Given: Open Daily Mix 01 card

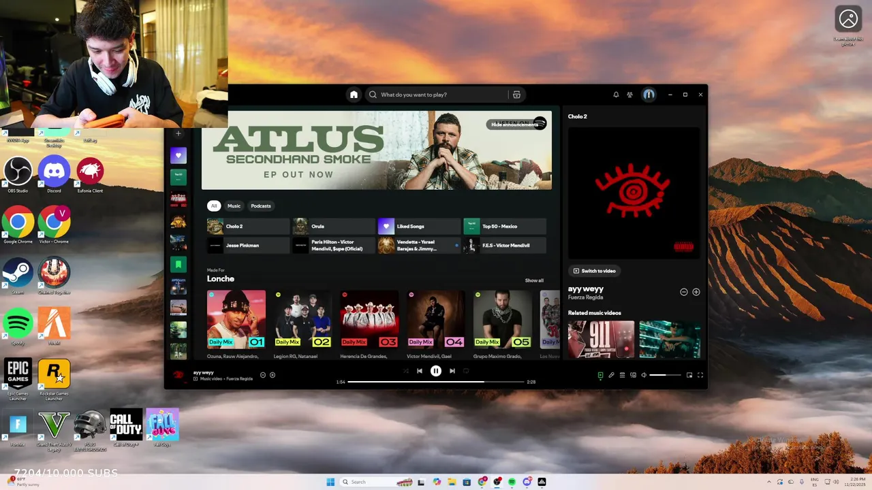Looking at the screenshot, I should pos(236,324).
